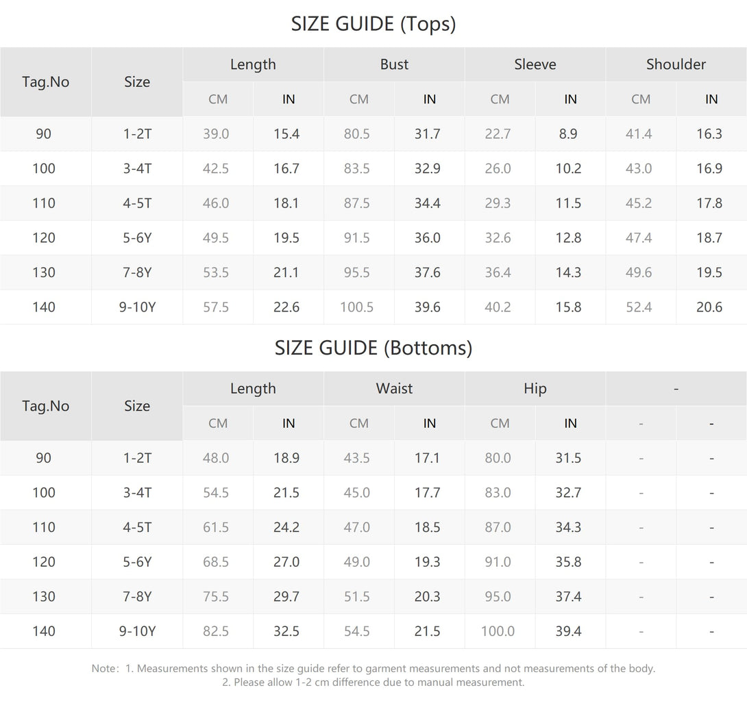The height and width of the screenshot is (703, 747).
Task: Click the Waist column header
Action: pos(394,388)
